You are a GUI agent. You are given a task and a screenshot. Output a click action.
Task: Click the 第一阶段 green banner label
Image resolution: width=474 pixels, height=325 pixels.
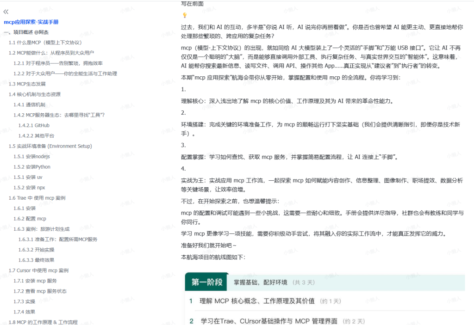(206, 282)
